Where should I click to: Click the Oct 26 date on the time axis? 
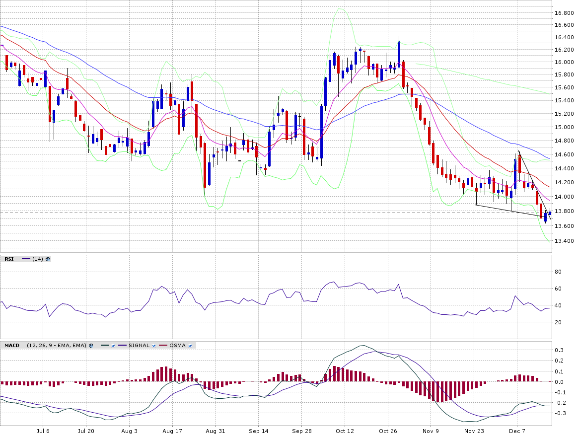[x=388, y=432]
